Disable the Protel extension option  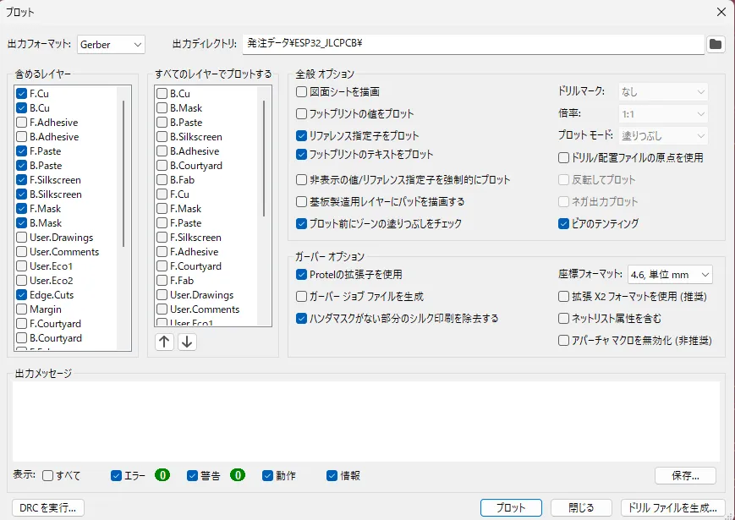(302, 274)
